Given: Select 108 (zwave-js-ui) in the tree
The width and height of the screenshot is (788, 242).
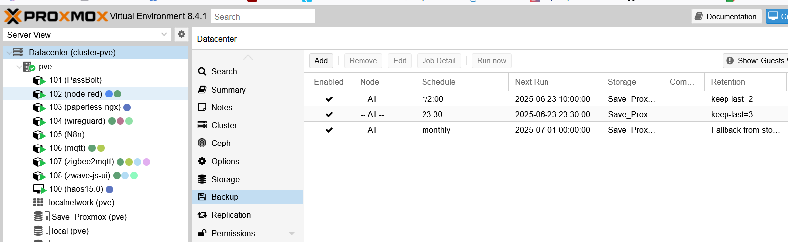Looking at the screenshot, I should 96,175.
